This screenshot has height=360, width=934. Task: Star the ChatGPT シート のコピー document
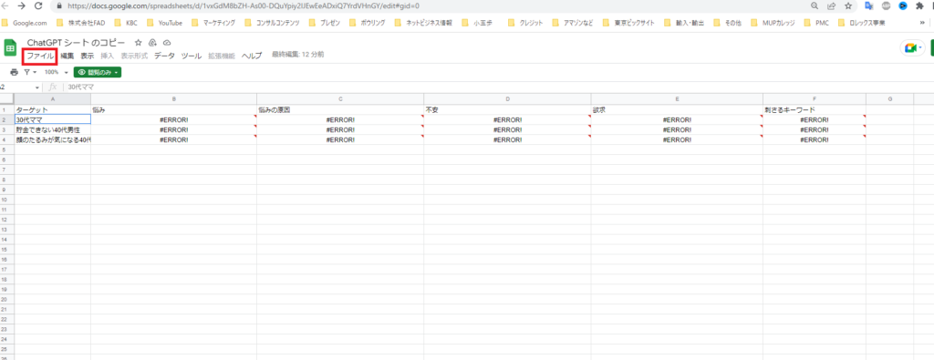click(139, 43)
